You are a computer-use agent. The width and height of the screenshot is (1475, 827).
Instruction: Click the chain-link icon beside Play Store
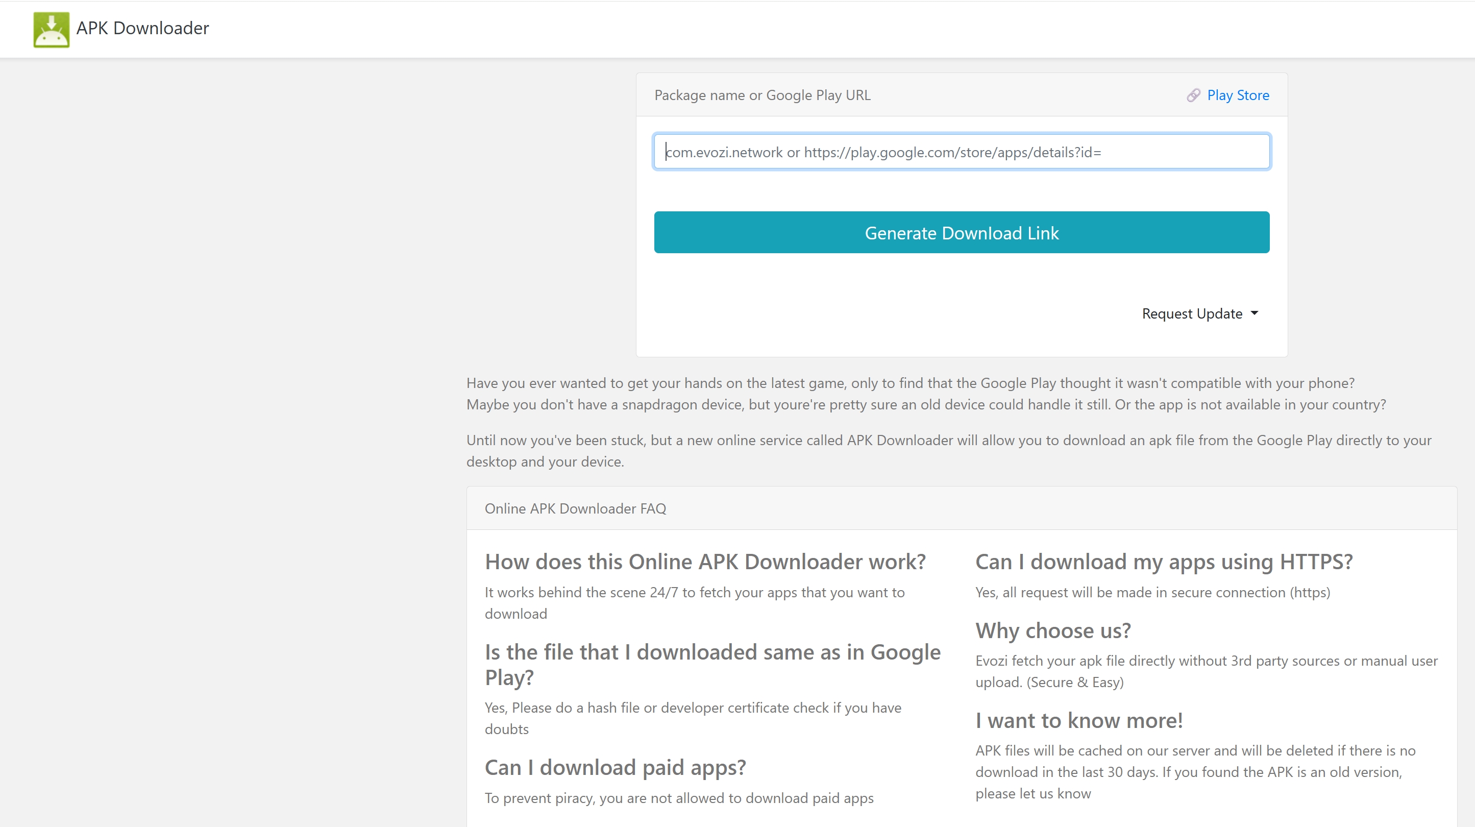click(x=1194, y=95)
